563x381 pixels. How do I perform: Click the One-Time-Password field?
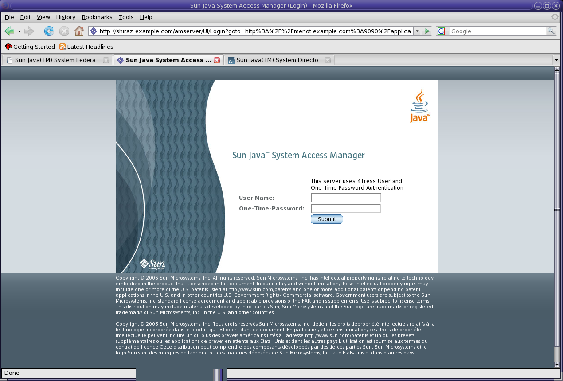[x=346, y=209]
